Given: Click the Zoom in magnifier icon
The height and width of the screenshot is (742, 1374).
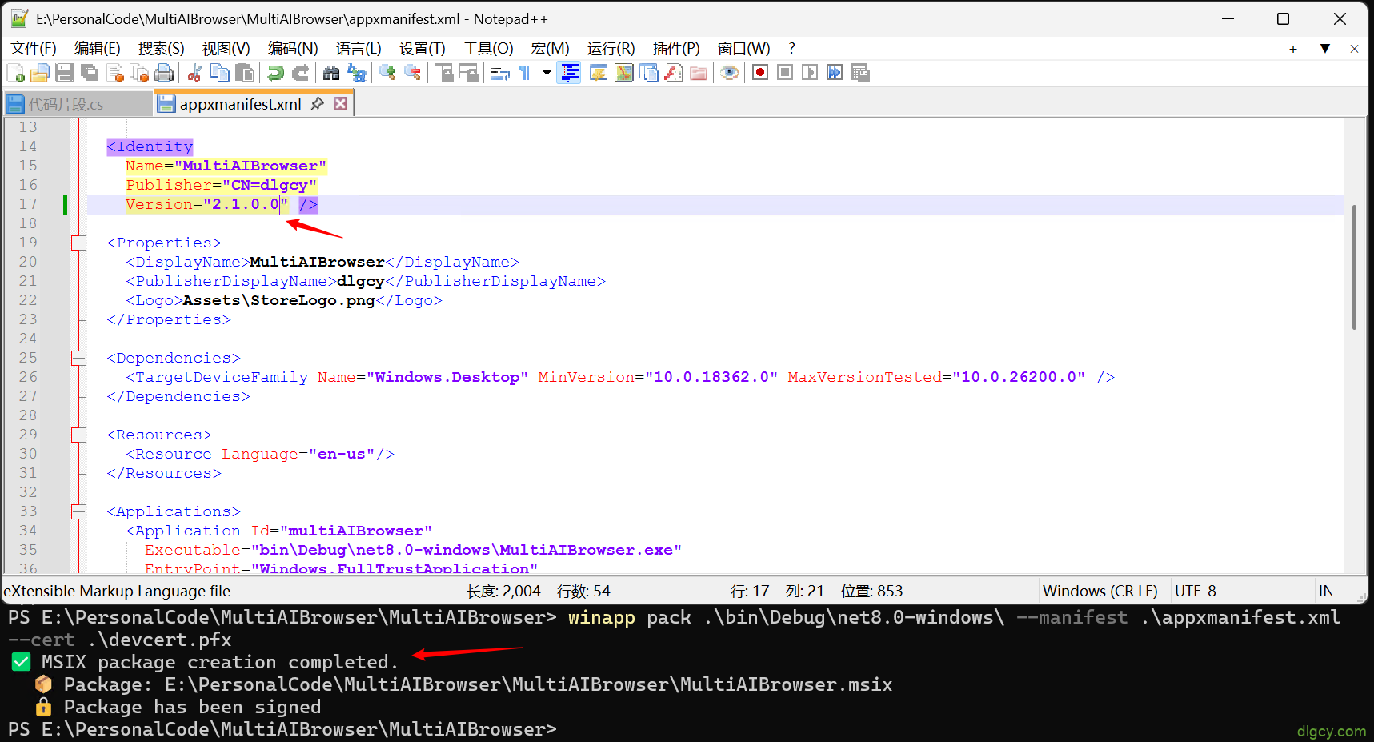Looking at the screenshot, I should (388, 74).
